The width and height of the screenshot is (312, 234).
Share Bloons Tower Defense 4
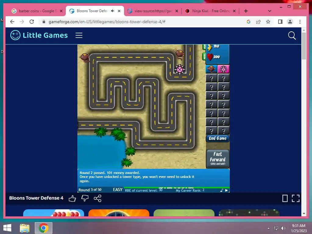97,198
